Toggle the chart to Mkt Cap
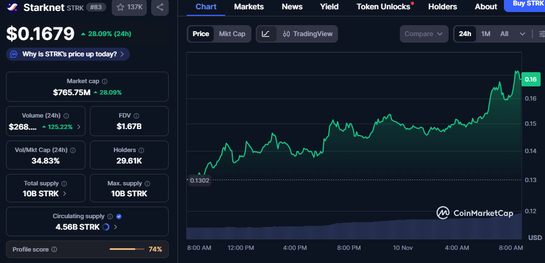 232,34
